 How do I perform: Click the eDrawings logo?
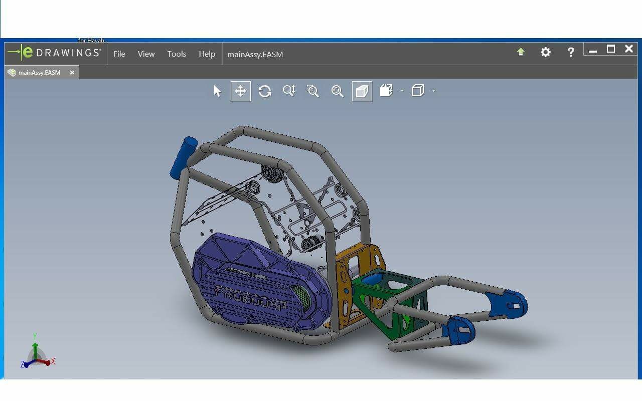55,52
